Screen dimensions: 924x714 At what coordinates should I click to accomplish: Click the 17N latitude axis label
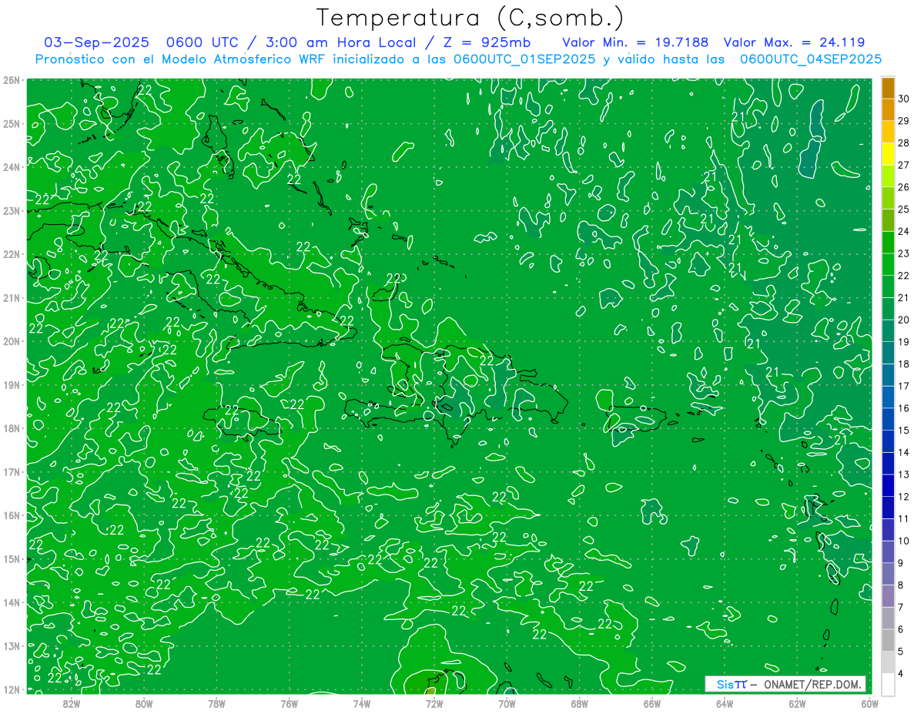pyautogui.click(x=11, y=472)
